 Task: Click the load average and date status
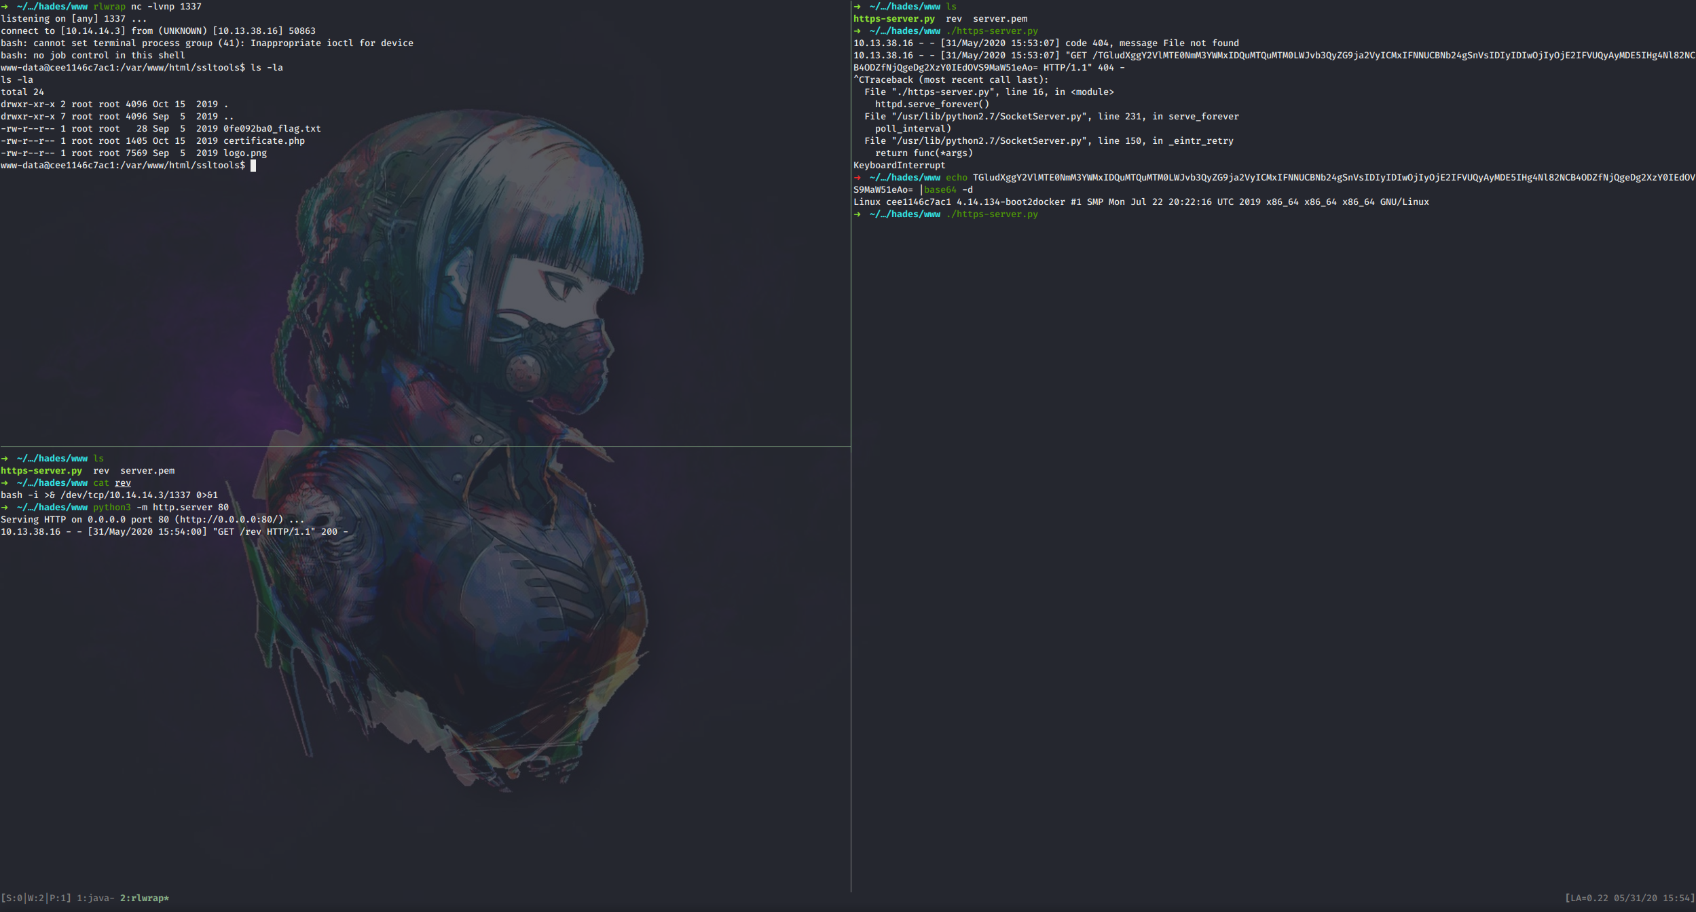(x=1629, y=898)
